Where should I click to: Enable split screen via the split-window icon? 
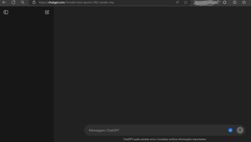235,3
